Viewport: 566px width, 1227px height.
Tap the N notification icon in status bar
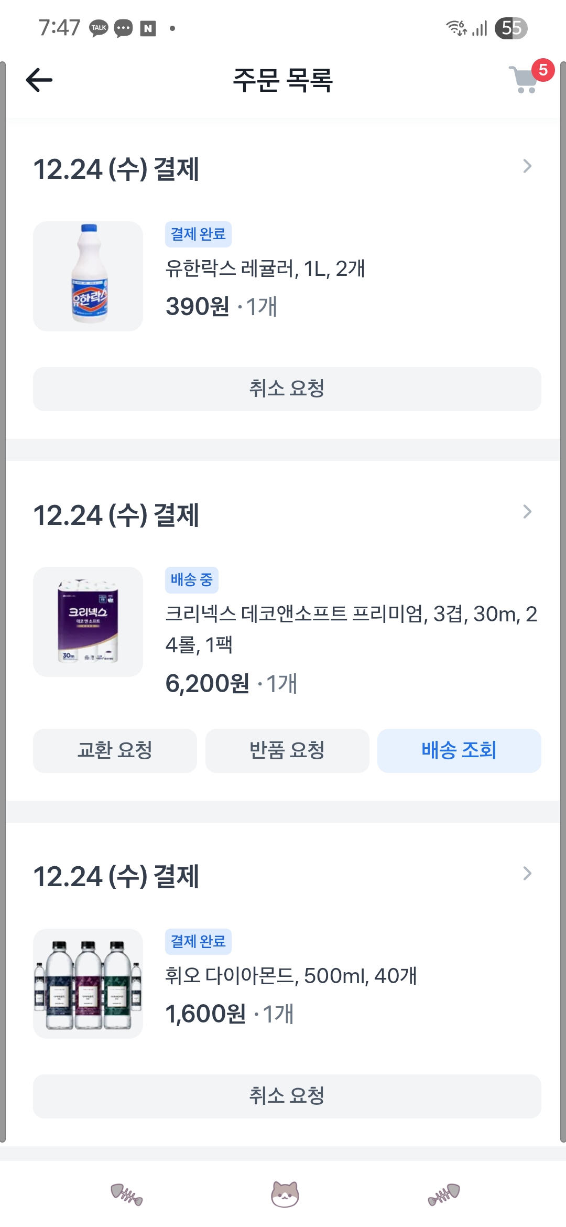point(148,28)
